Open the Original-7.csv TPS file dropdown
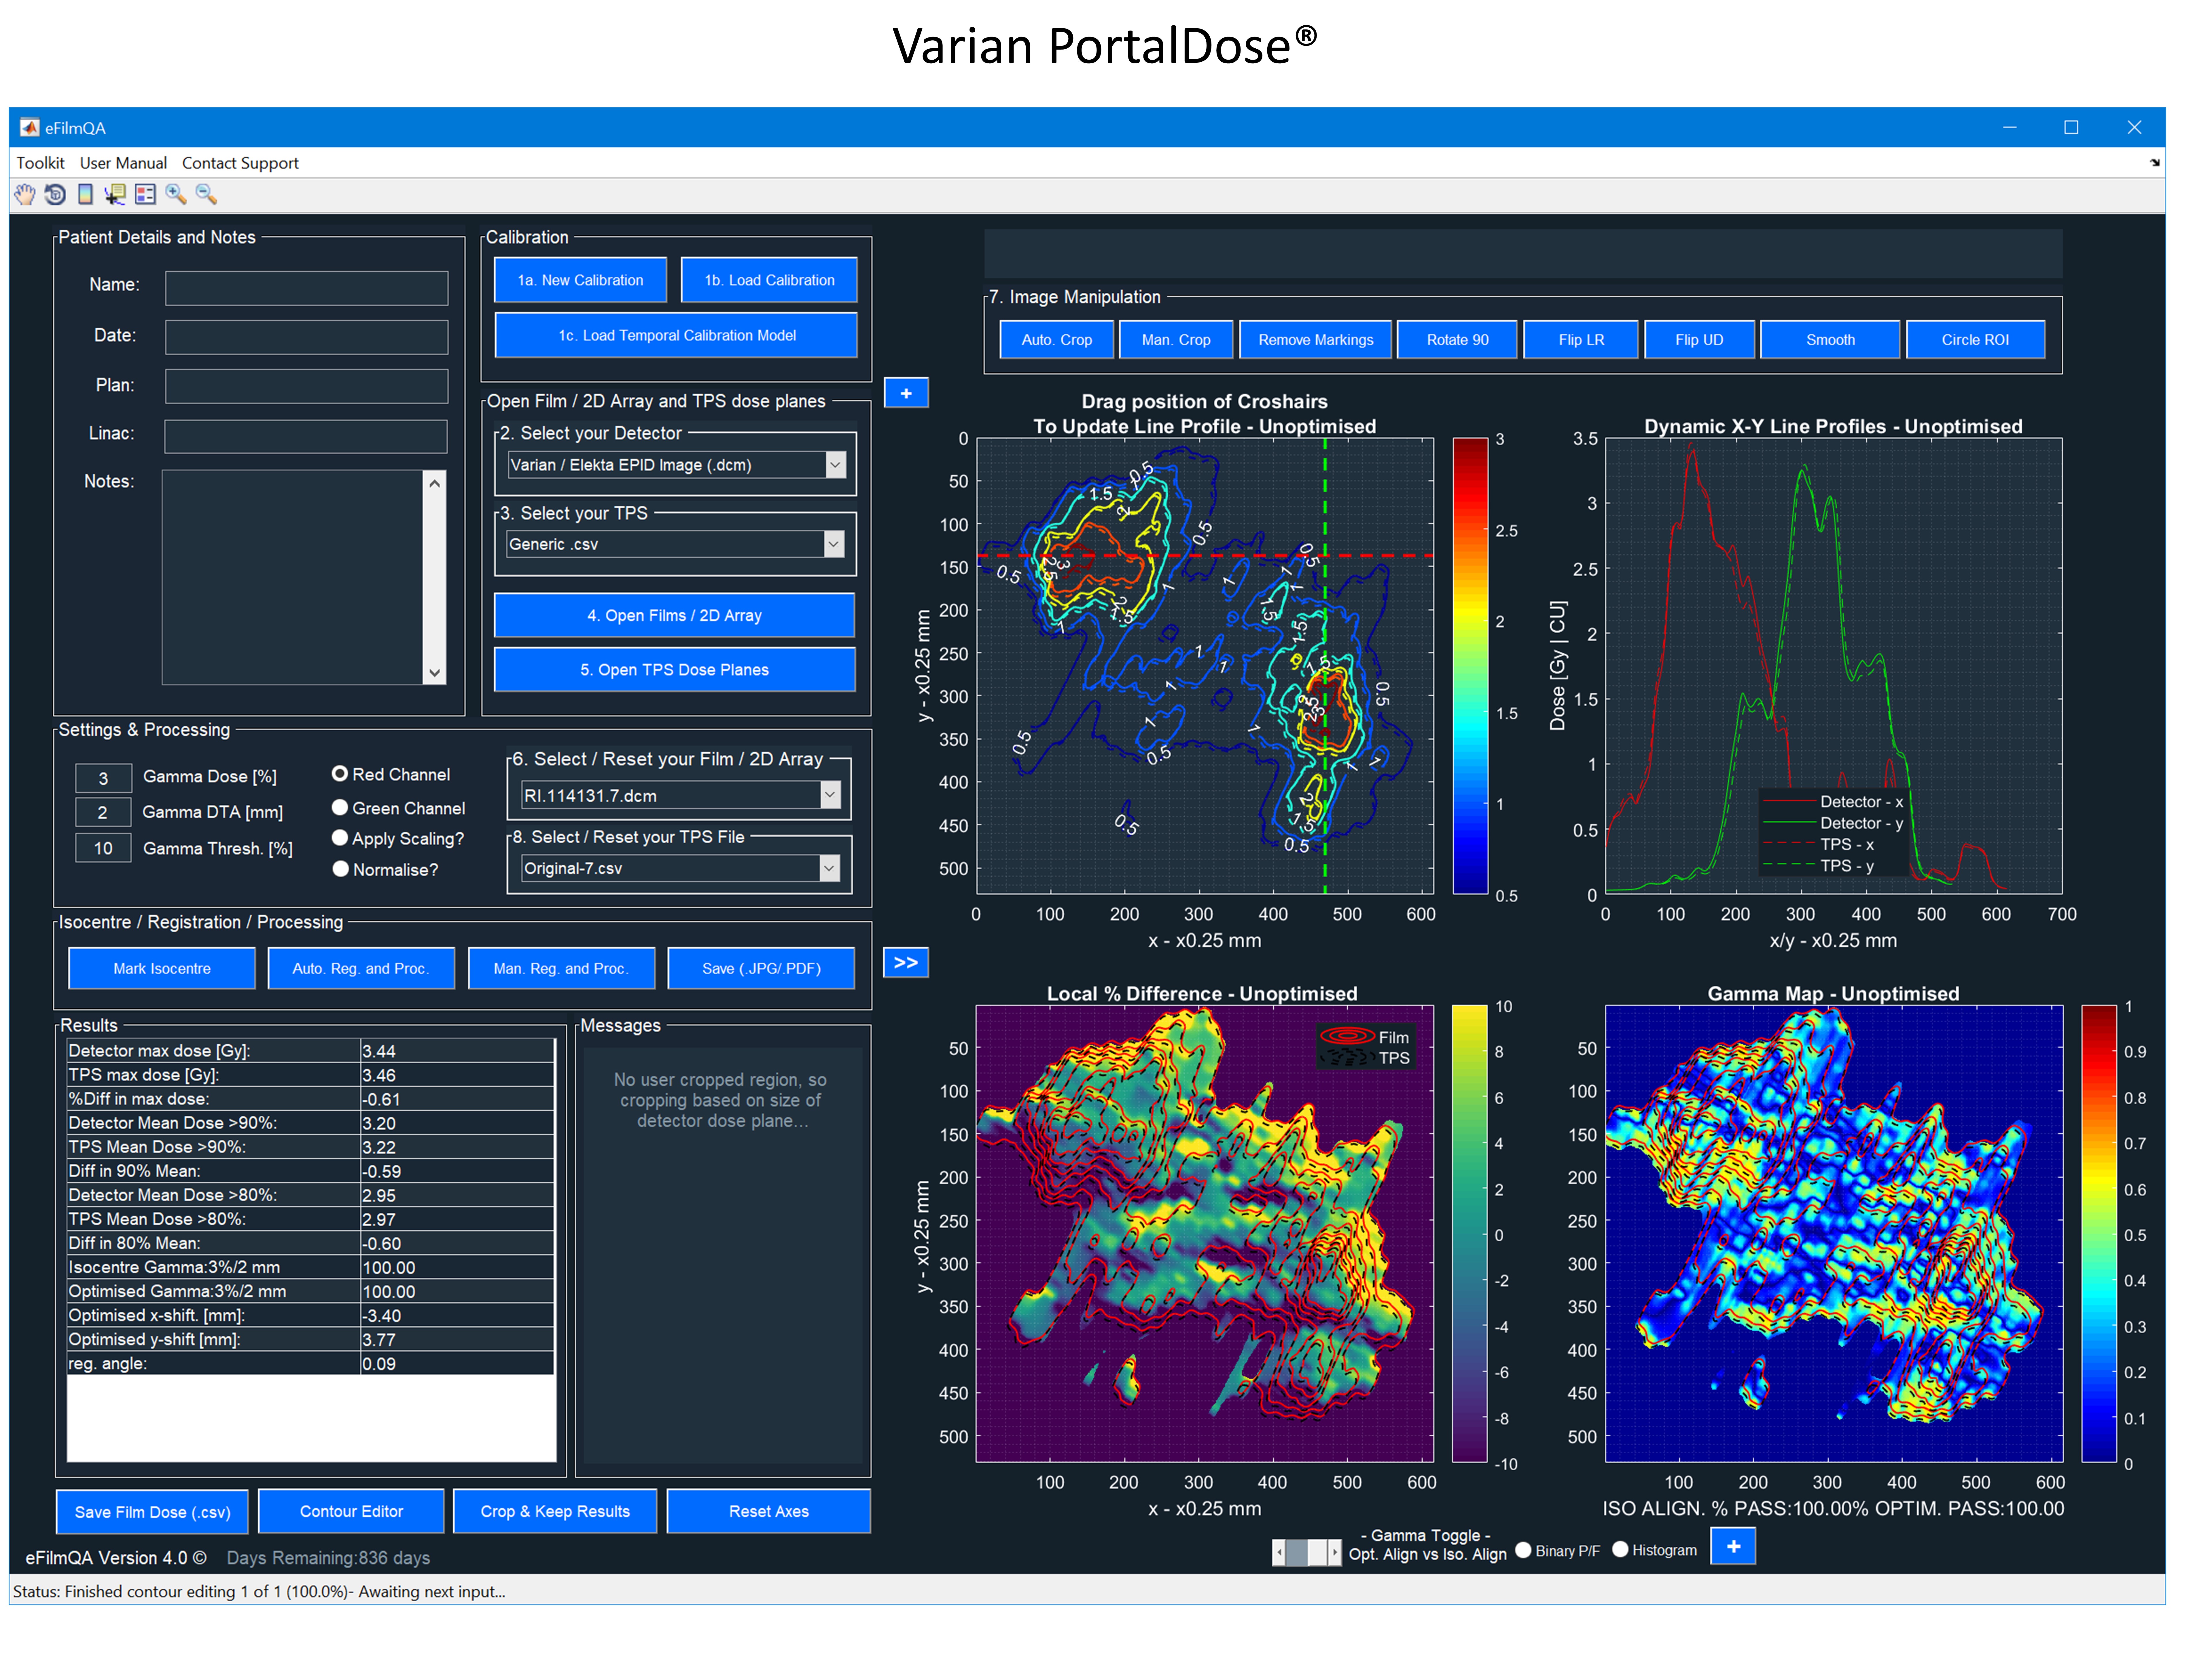The height and width of the screenshot is (1659, 2212). [829, 868]
